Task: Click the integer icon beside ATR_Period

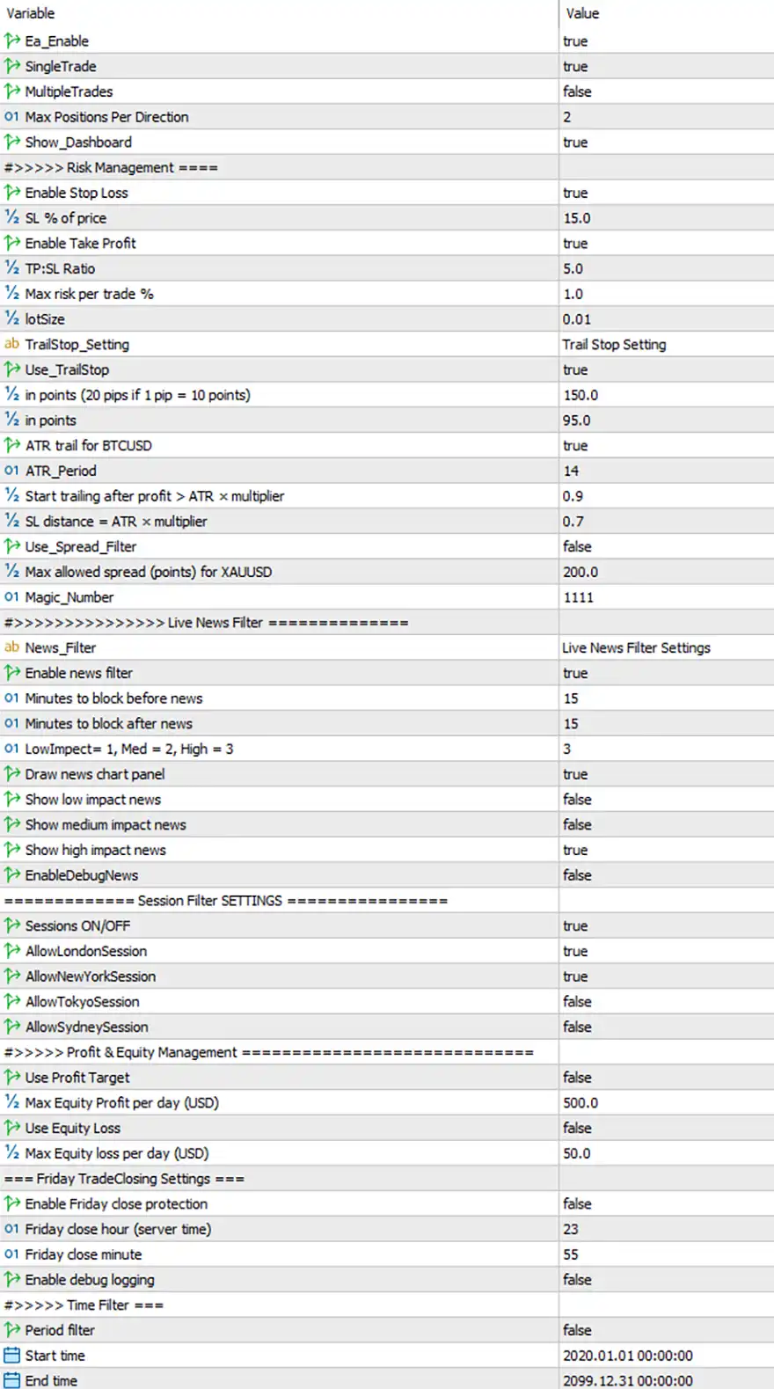Action: click(11, 471)
